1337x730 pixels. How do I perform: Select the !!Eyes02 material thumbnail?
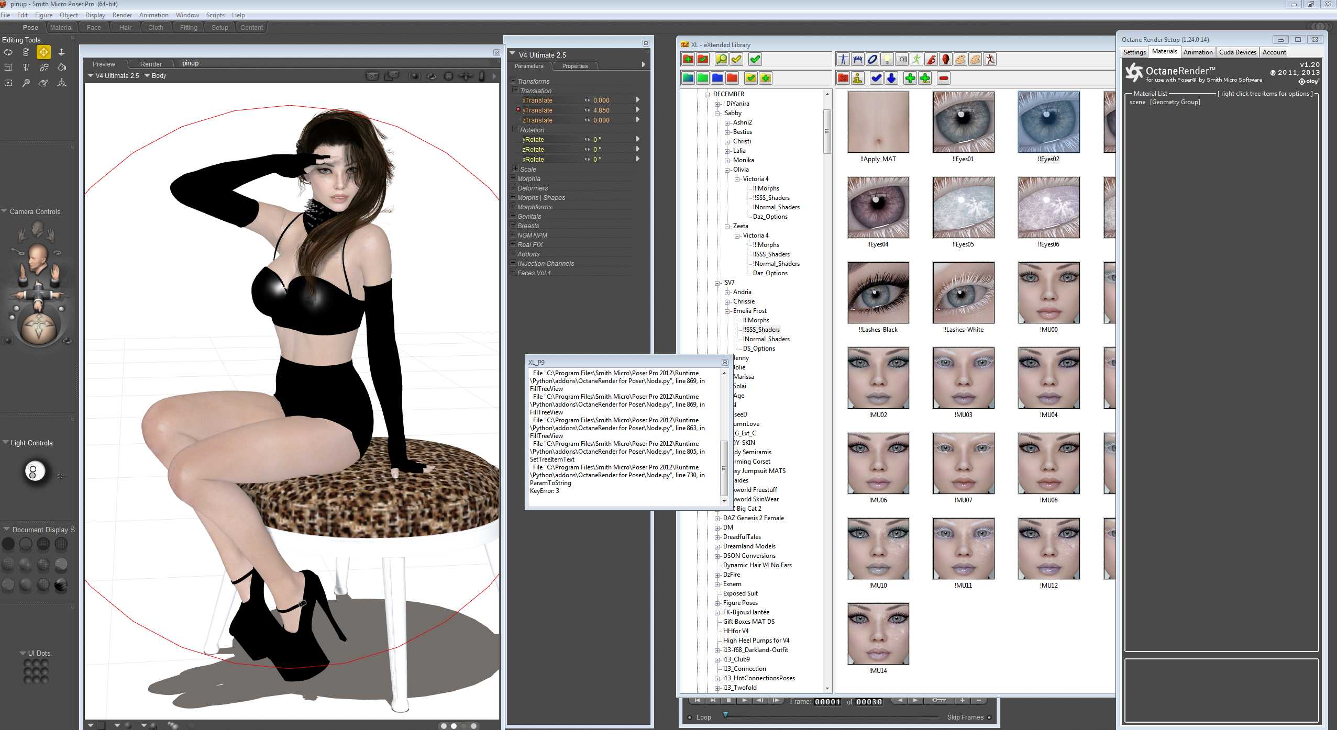(1048, 122)
